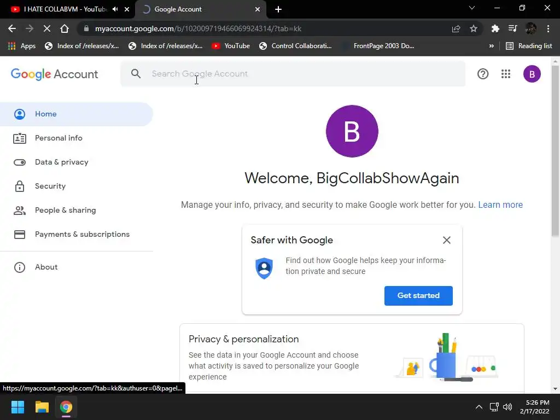Open the YouTube bookmark
The height and width of the screenshot is (420, 560).
(231, 46)
